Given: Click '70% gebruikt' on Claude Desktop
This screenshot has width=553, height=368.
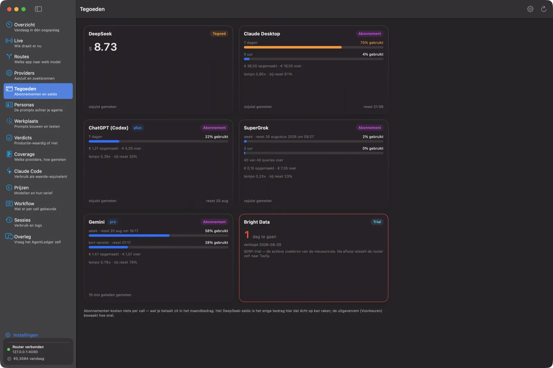Looking at the screenshot, I should pyautogui.click(x=372, y=43).
